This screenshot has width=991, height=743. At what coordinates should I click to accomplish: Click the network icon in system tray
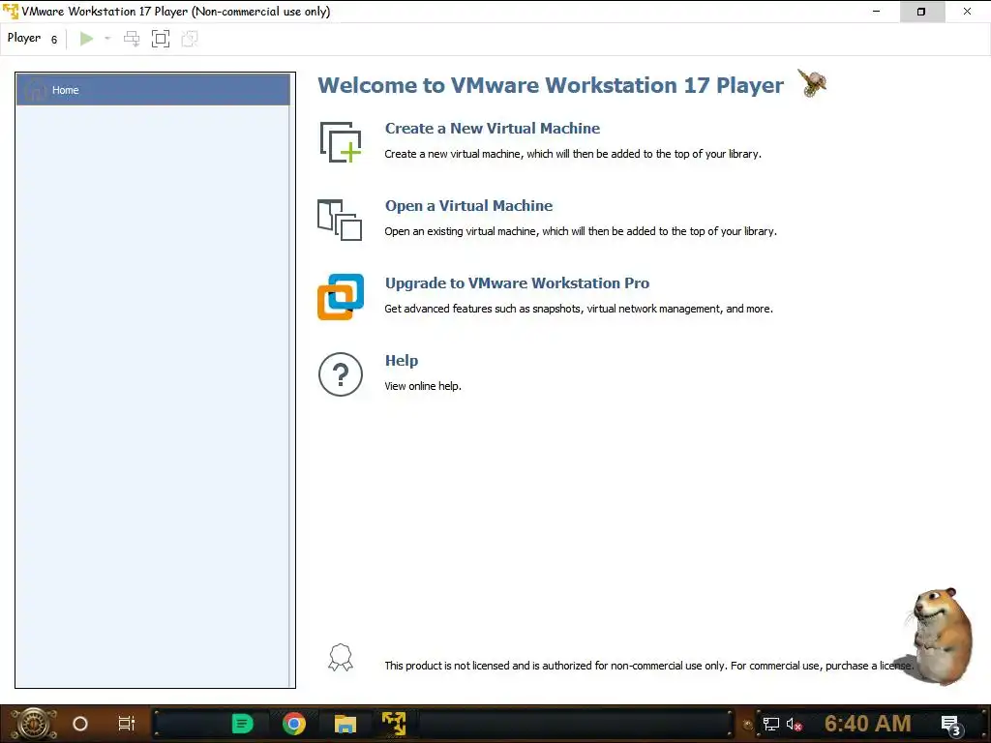point(771,724)
